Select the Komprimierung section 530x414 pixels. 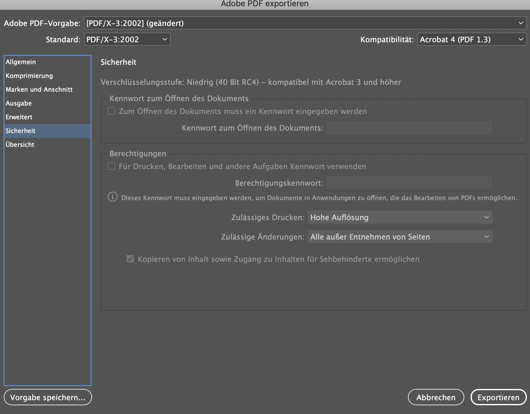tap(48, 76)
